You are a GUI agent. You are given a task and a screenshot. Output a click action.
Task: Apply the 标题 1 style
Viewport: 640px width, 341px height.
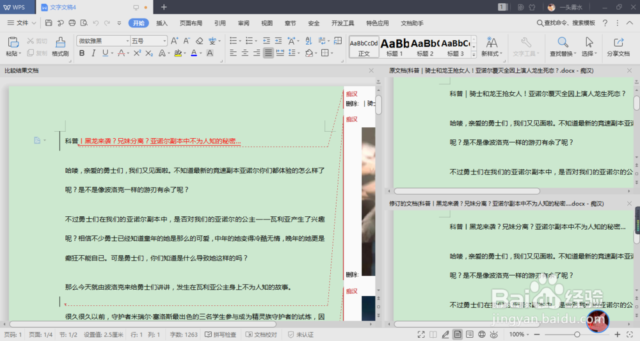click(395, 47)
